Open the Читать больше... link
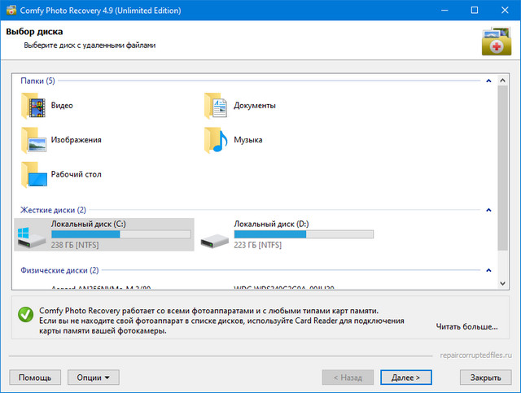The width and height of the screenshot is (521, 393). (466, 327)
